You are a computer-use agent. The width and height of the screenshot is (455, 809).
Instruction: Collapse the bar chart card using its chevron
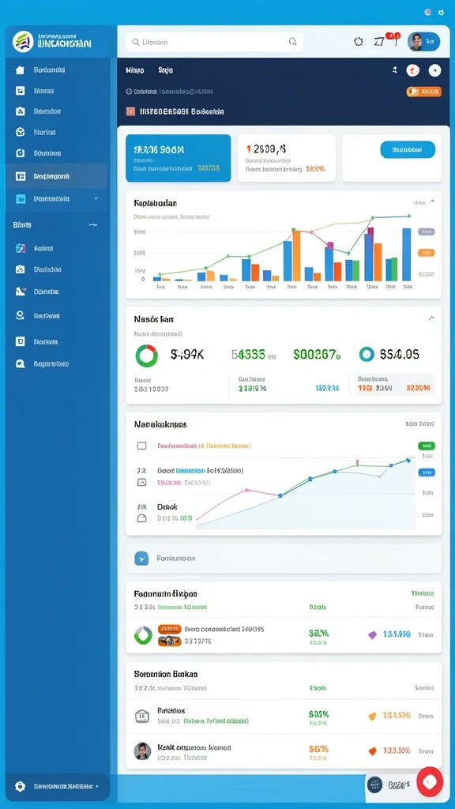432,201
